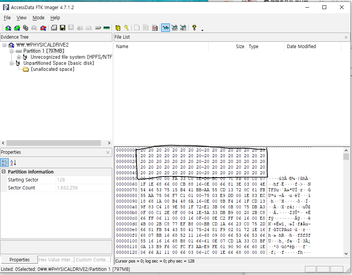Click hex viewer scroll down arrow

click(x=346, y=254)
